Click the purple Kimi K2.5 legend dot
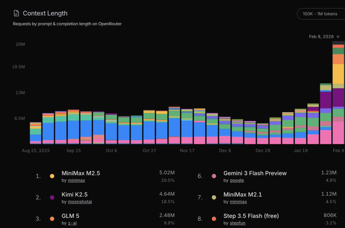Viewport: 345px width, 228px height. (52, 197)
